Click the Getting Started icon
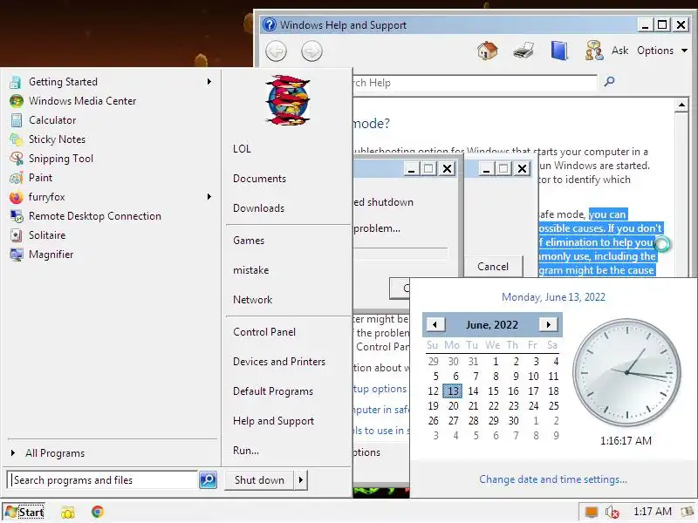Image resolution: width=698 pixels, height=523 pixels. (x=17, y=82)
